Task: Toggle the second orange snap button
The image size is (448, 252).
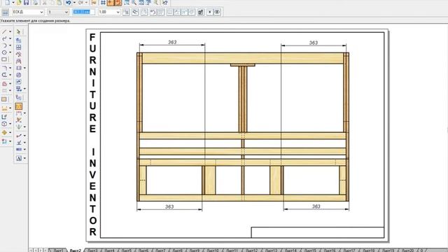Action: 118,3
